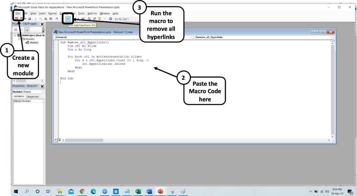Minimize the Module1 (Code) window

[315, 32]
